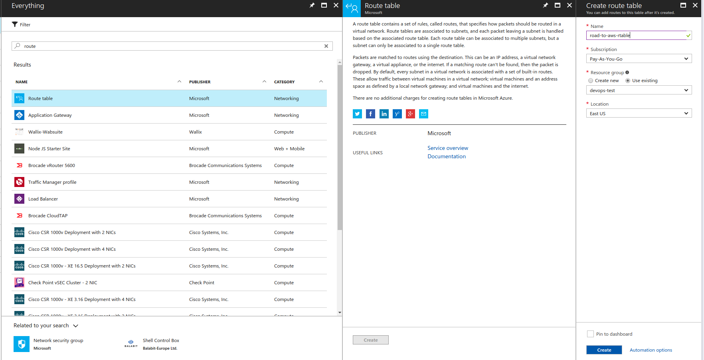704x360 pixels.
Task: Maximize the Create route table blade
Action: coord(683,5)
